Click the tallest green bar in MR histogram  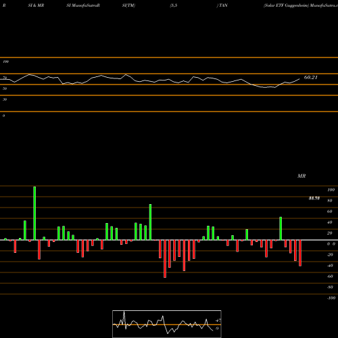[x=34, y=213]
